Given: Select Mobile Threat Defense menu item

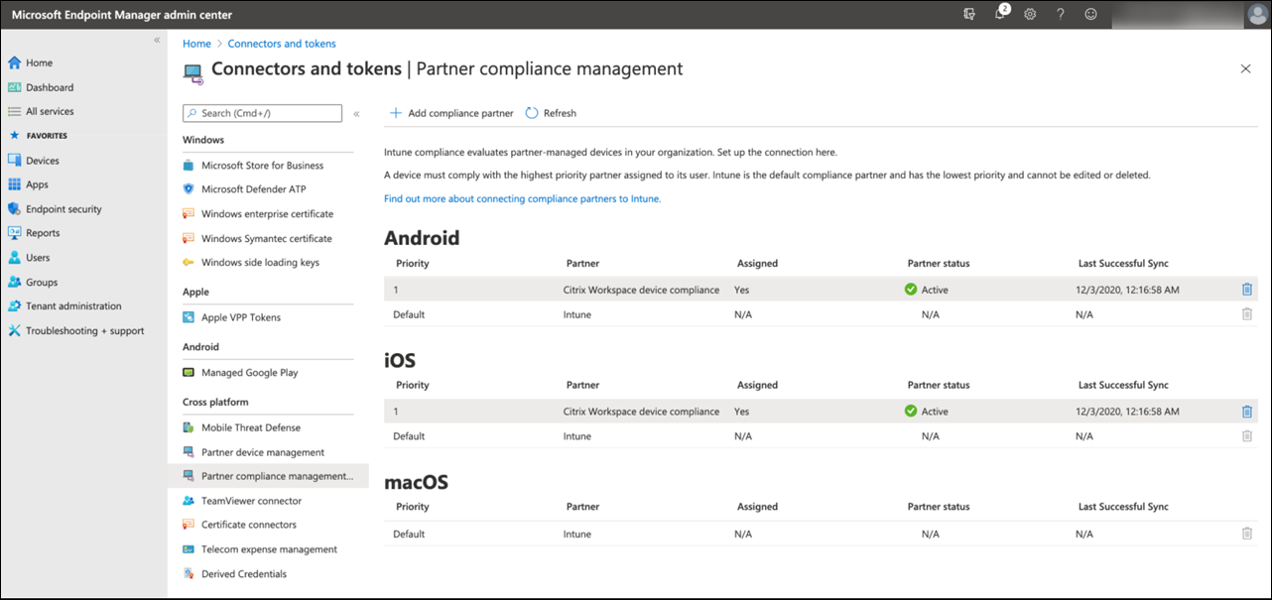Looking at the screenshot, I should click(250, 427).
